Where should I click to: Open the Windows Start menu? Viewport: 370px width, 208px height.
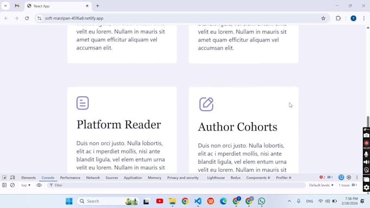tap(69, 201)
